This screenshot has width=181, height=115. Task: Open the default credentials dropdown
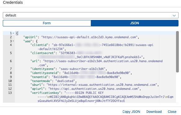click(x=90, y=15)
